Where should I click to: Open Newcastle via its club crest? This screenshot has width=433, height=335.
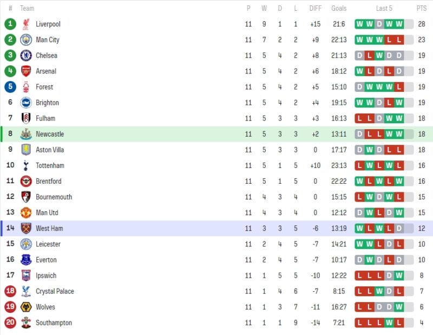click(x=26, y=134)
